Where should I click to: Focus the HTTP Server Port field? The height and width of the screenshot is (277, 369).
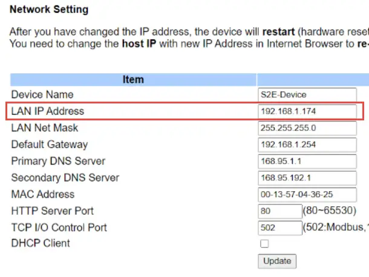tap(279, 211)
